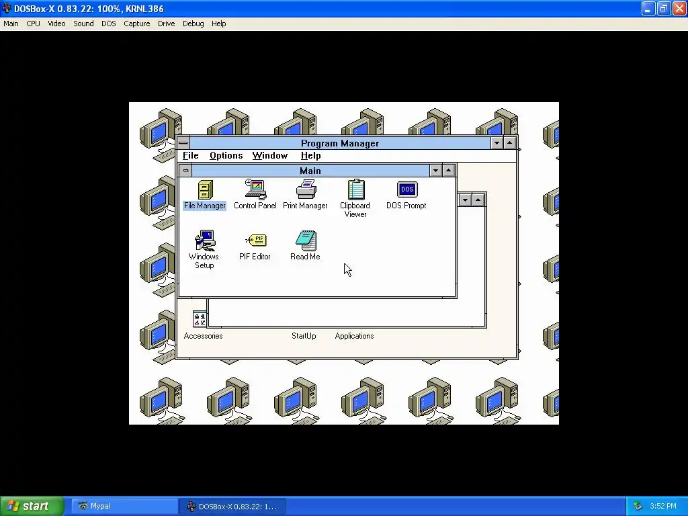The image size is (688, 516).
Task: Open Program Manager's Options menu
Action: (226, 156)
